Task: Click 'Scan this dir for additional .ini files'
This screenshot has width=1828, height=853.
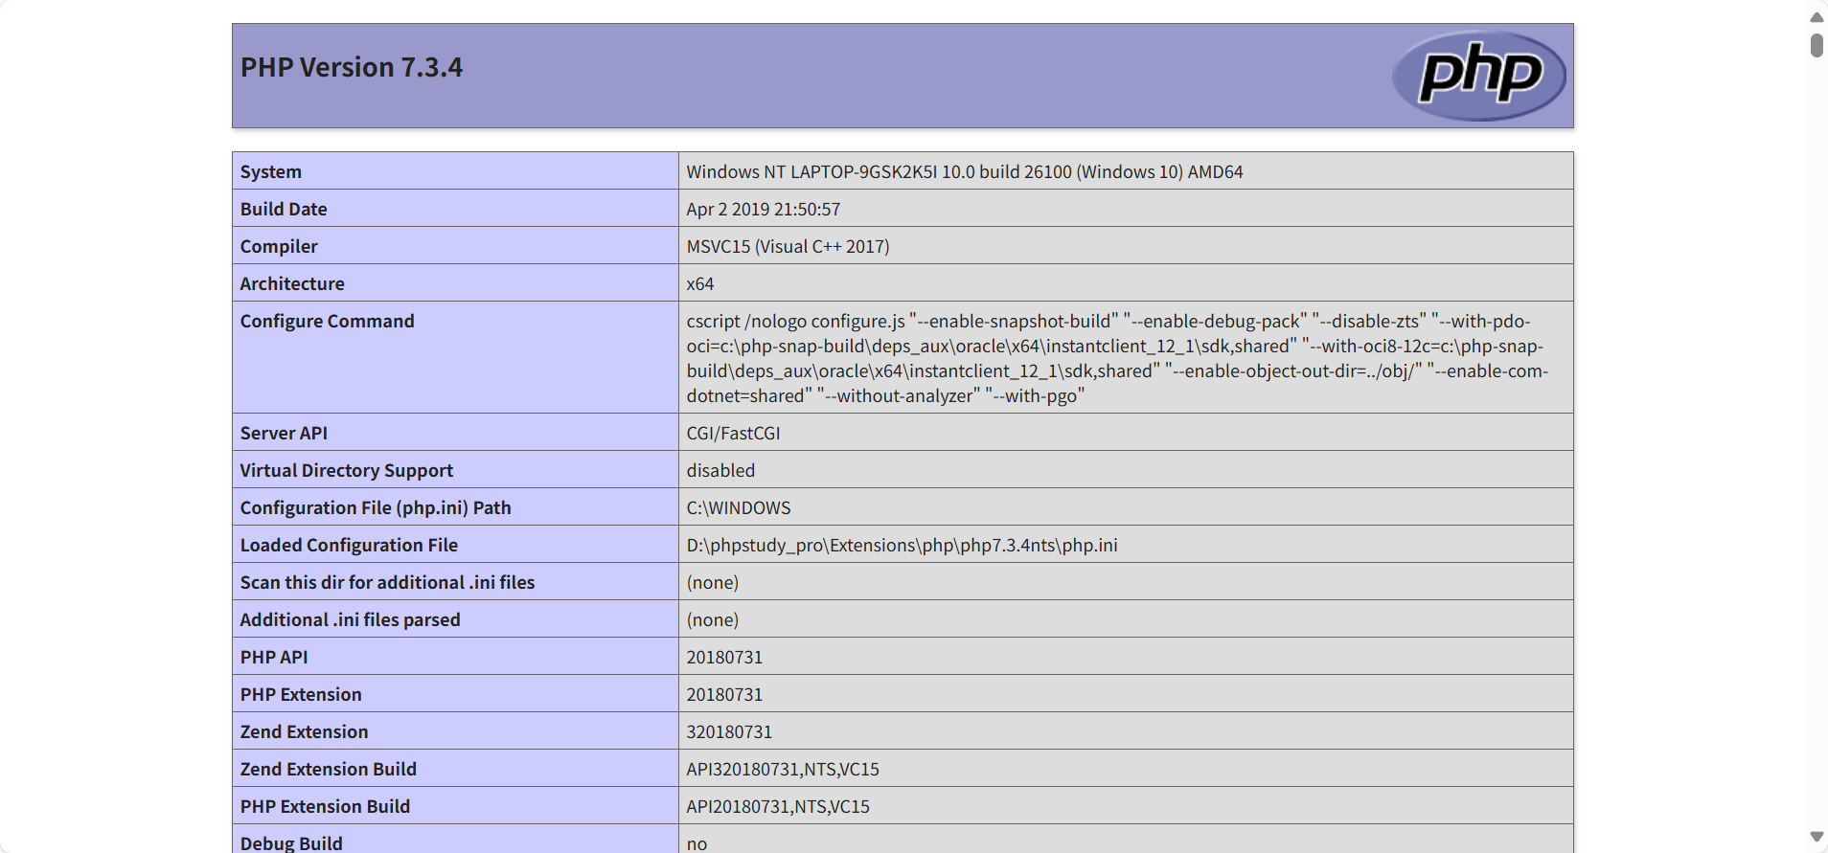Action: pos(388,582)
